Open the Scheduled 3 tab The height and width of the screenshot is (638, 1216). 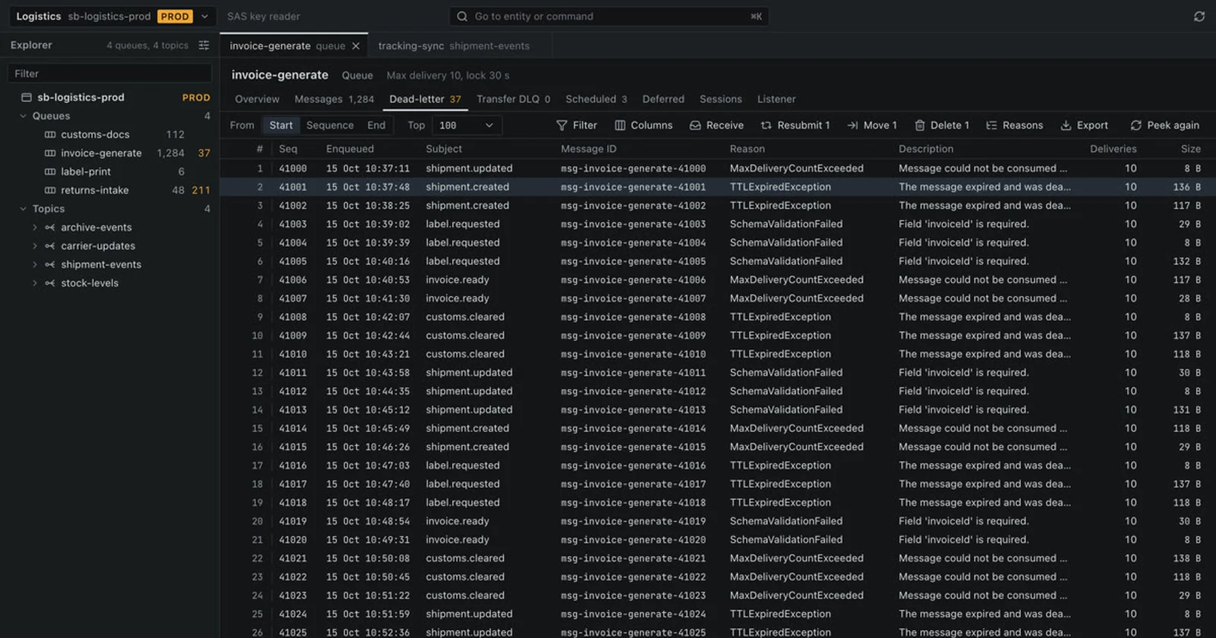point(596,99)
